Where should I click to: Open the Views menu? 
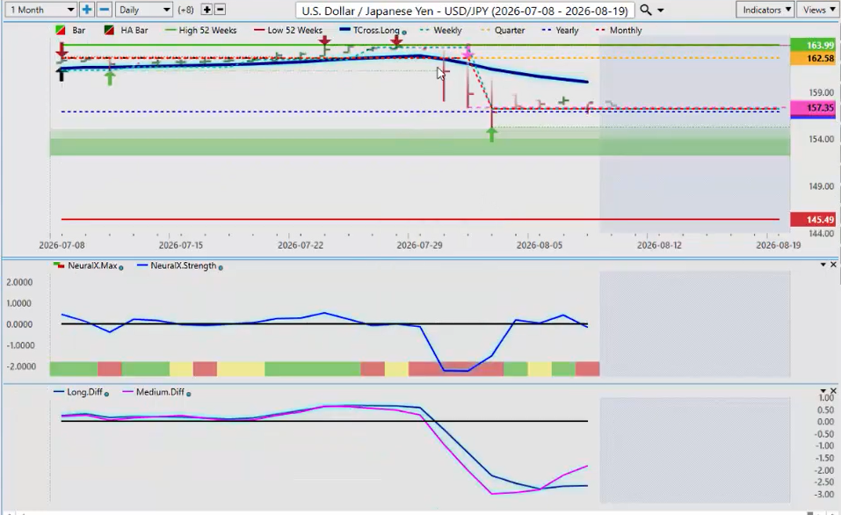(819, 10)
